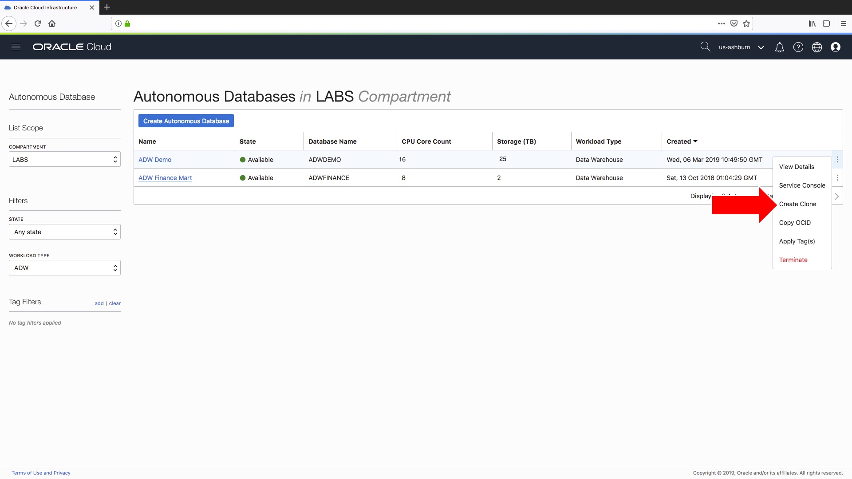Open help with the question mark icon

click(x=798, y=47)
